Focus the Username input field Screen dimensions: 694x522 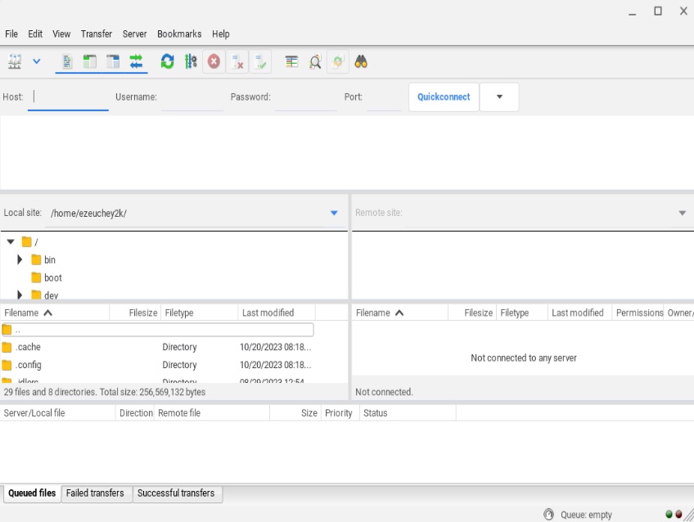(192, 97)
